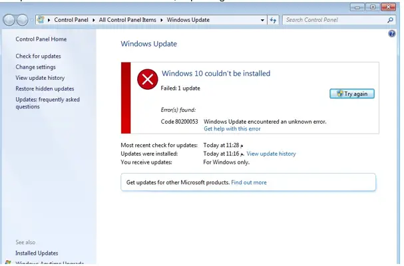Click Get help with this error

point(232,129)
